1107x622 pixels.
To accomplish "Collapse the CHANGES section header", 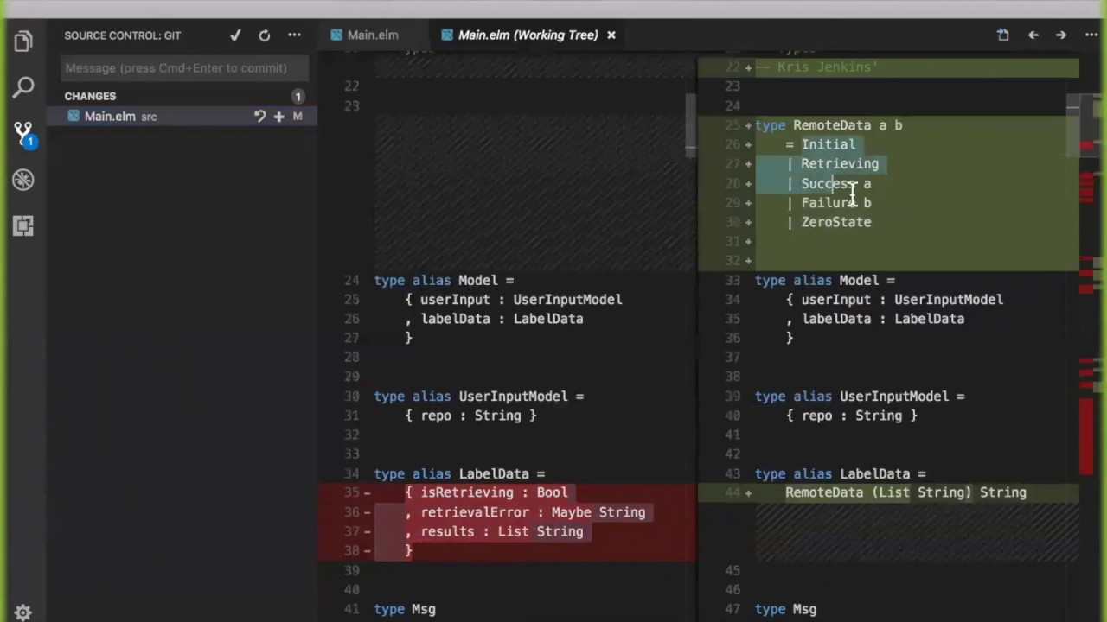I will (90, 96).
